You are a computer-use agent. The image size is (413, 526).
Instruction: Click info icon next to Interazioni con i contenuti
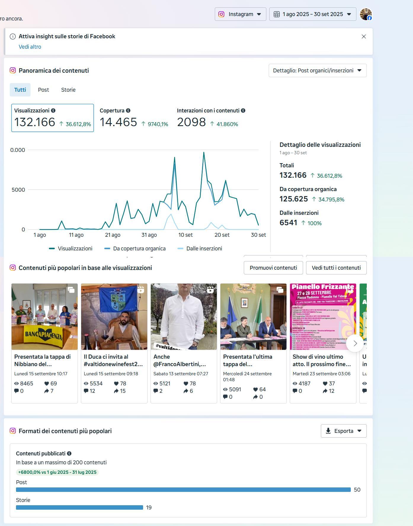tap(243, 110)
